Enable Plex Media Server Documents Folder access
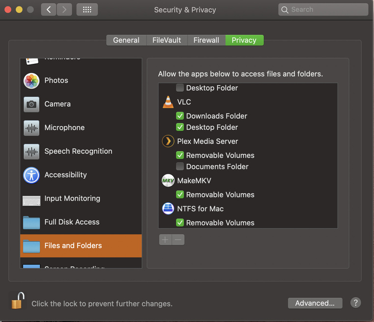The image size is (374, 322). [180, 166]
